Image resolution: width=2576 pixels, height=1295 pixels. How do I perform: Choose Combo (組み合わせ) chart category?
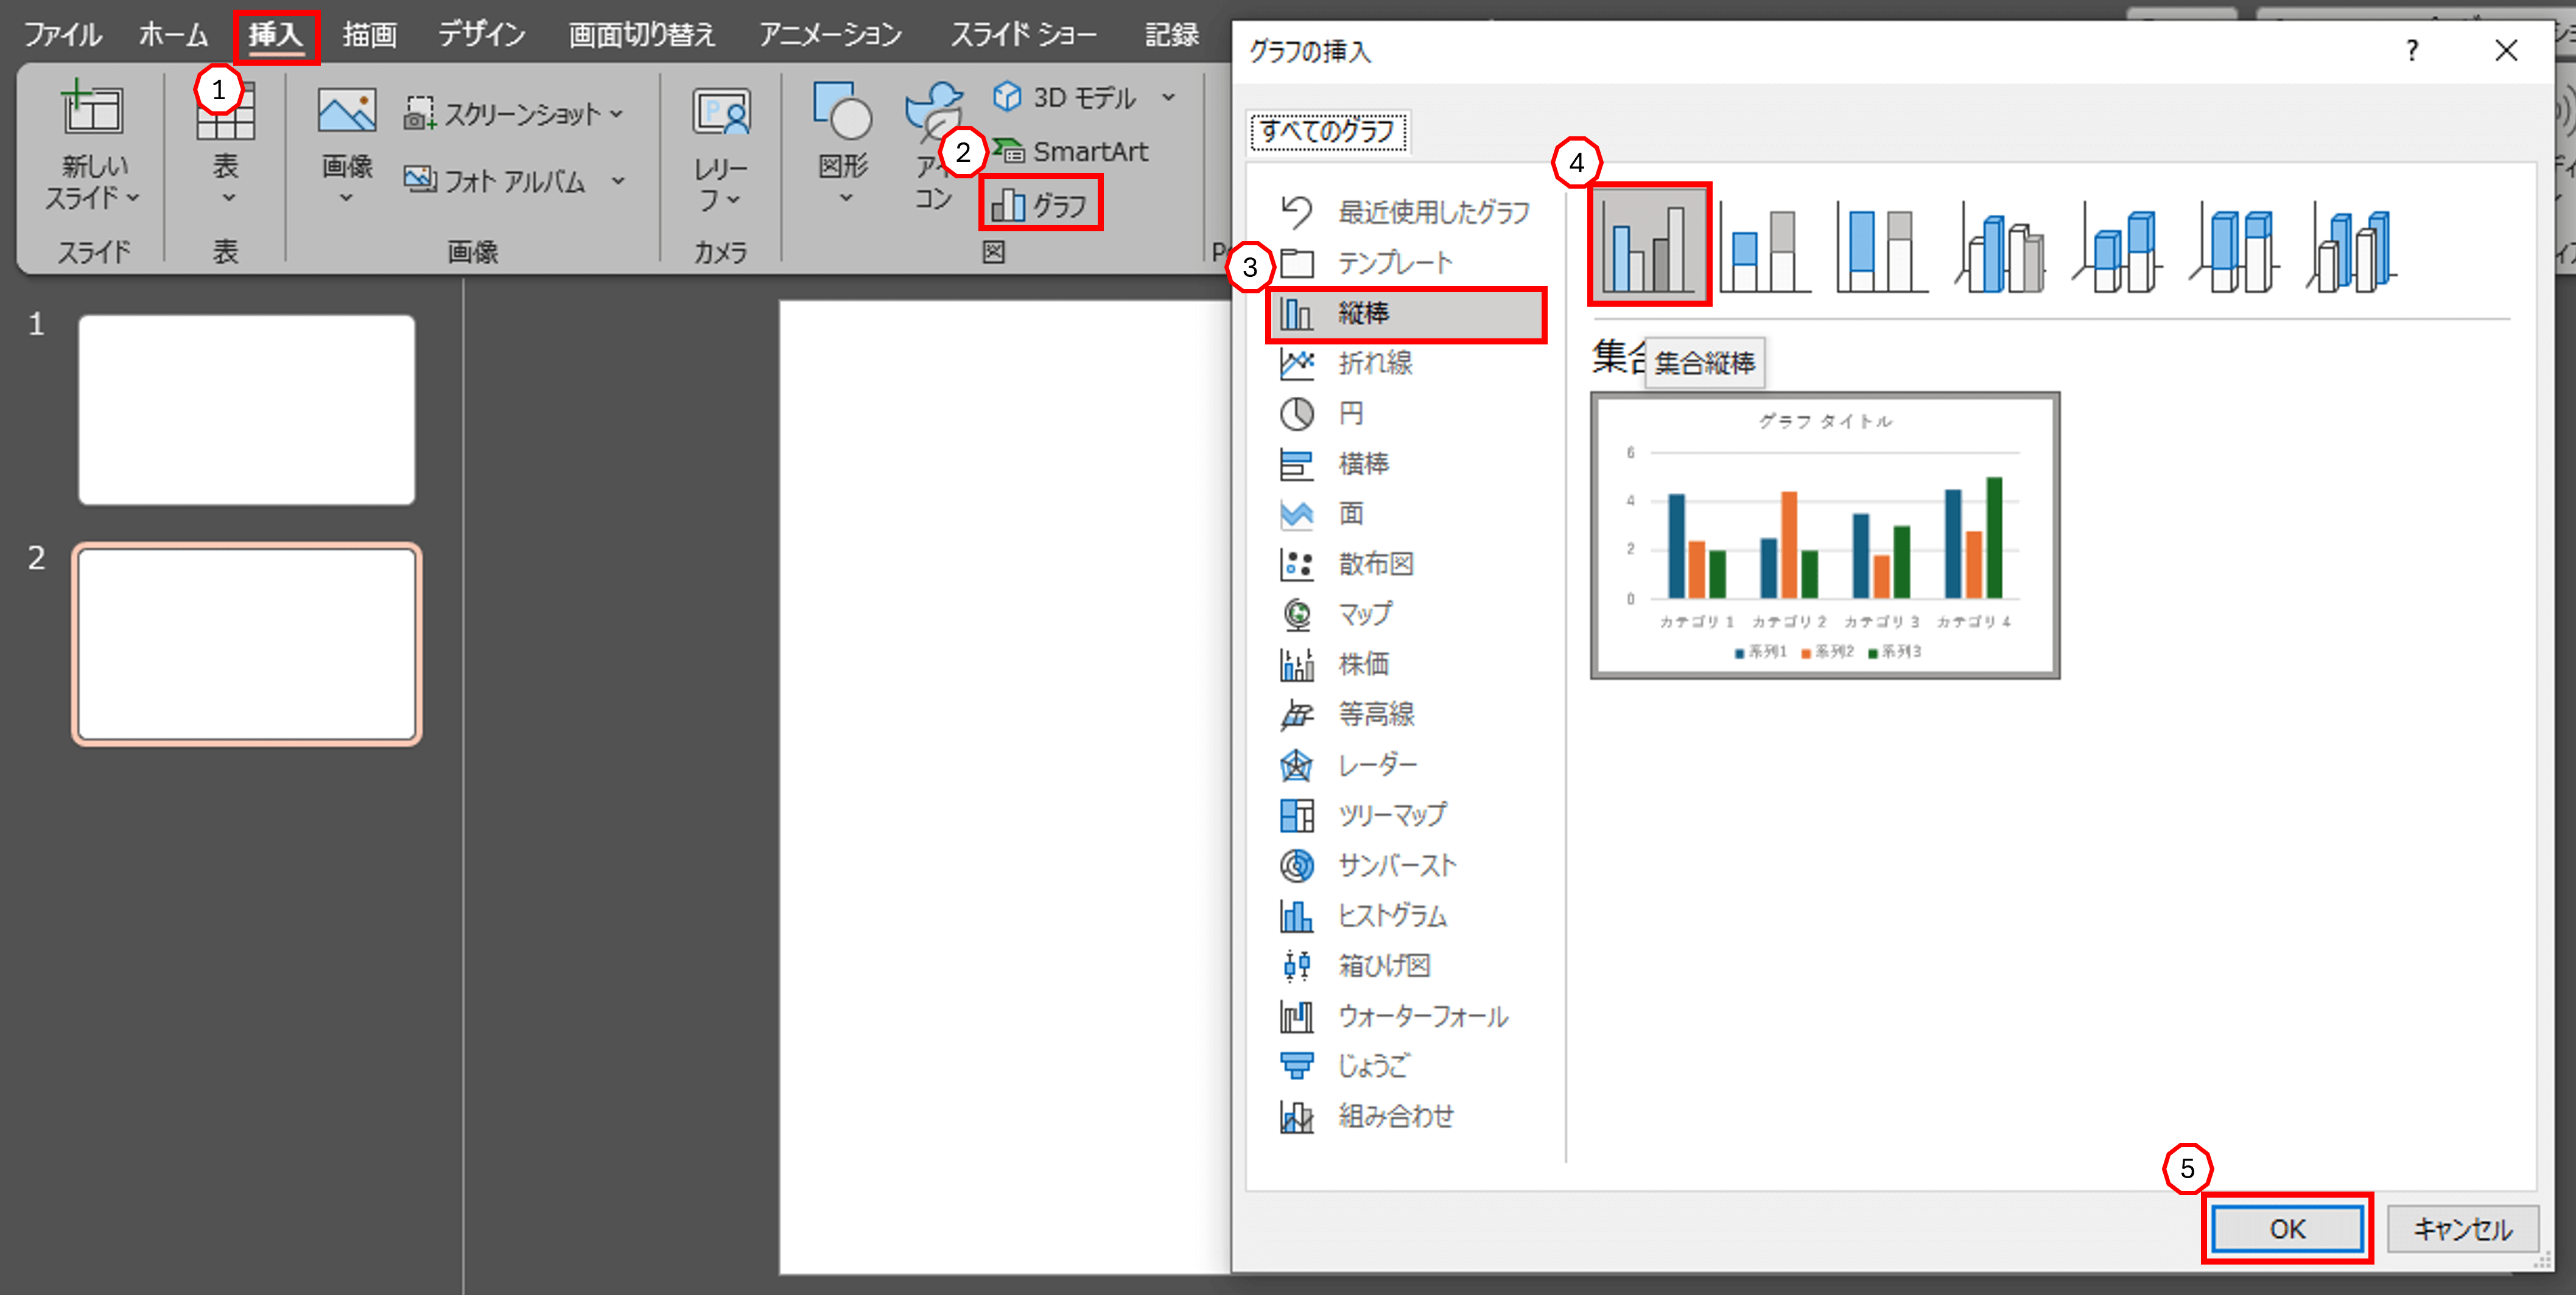[x=1406, y=1116]
